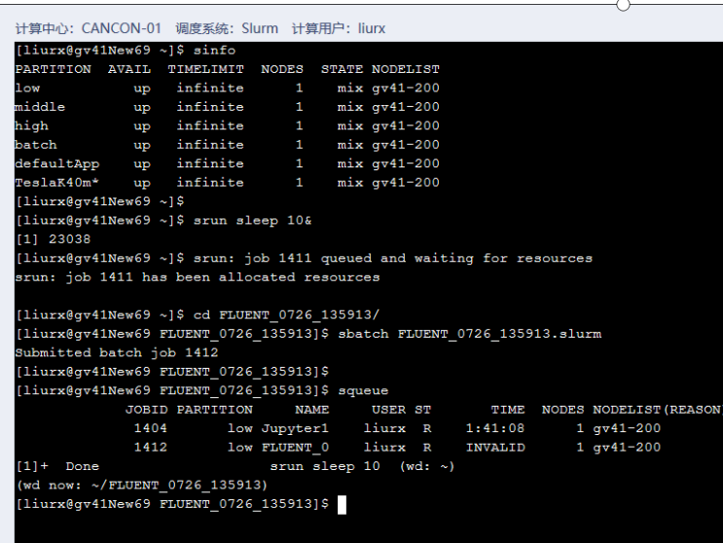Click the NODELIST(REASON) column header in squeue
723x543 pixels.
(x=657, y=410)
